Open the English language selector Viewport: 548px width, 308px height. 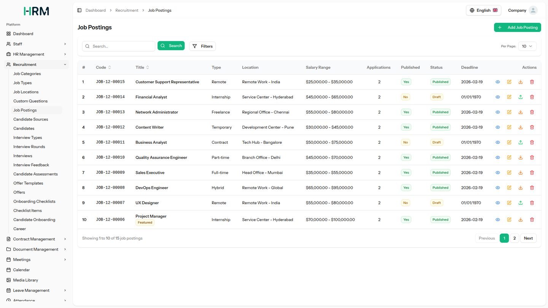(483, 10)
